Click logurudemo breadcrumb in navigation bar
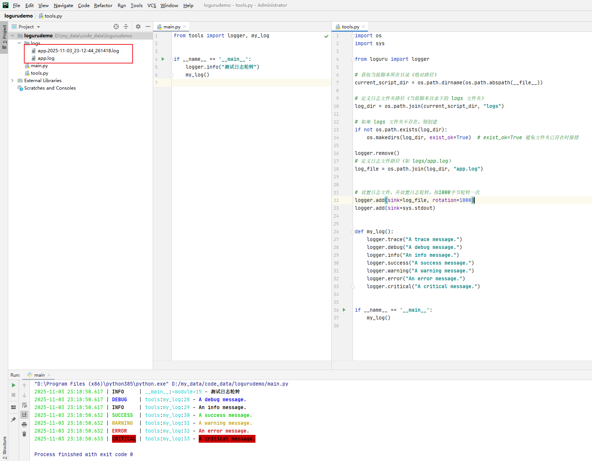592x461 pixels. point(19,16)
